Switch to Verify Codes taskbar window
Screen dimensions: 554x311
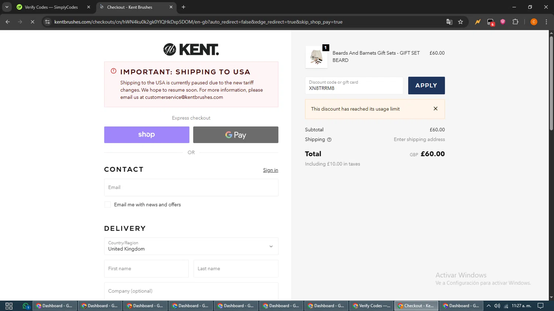pos(371,306)
